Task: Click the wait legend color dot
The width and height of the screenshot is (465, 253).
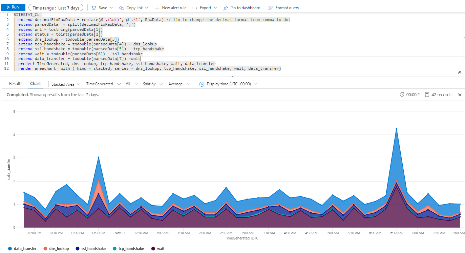Action: (x=153, y=249)
